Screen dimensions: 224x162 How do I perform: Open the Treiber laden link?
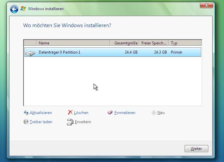(x=41, y=122)
